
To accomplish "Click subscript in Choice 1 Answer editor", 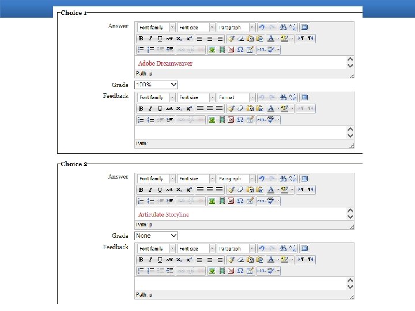I will 179,39.
